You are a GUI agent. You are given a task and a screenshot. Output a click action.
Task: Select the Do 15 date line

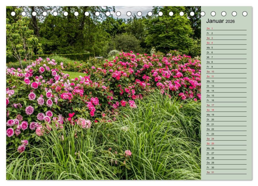click(227, 96)
